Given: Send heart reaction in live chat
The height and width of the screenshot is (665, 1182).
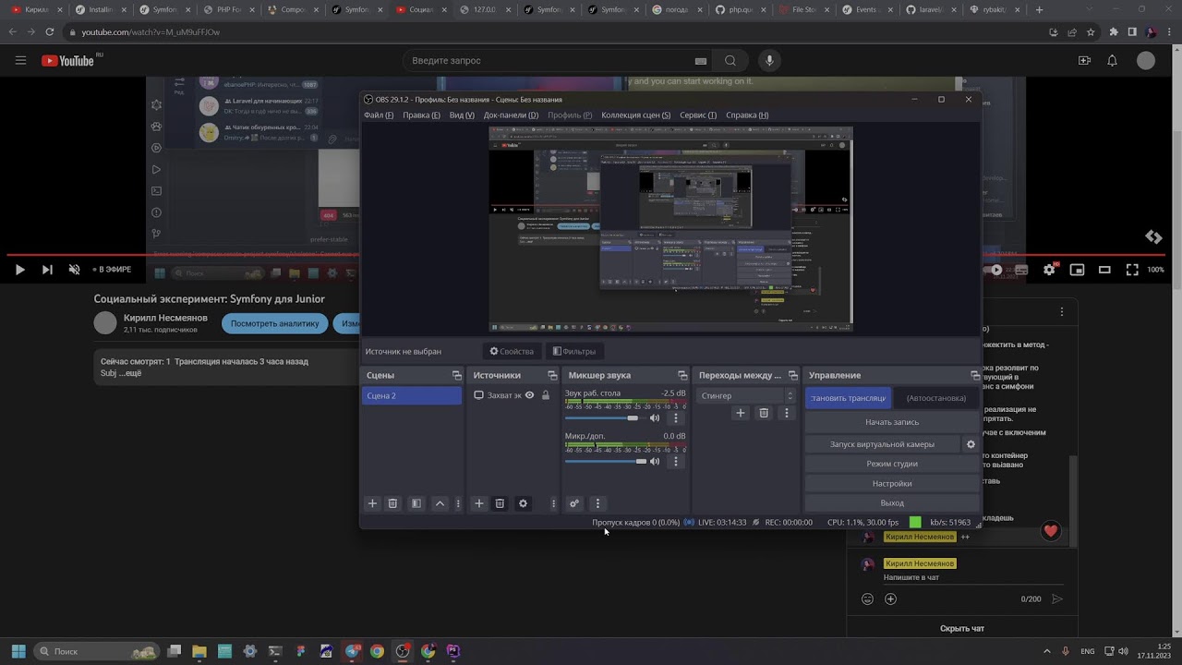Looking at the screenshot, I should 1050,531.
